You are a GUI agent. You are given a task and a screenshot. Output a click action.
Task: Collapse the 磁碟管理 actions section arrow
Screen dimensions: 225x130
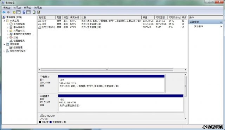221,22
